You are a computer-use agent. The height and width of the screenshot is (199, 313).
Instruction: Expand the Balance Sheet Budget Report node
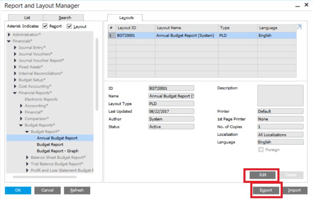coord(27,157)
